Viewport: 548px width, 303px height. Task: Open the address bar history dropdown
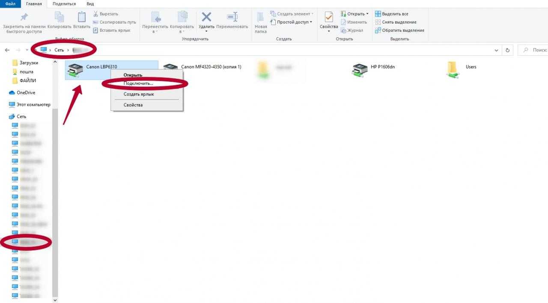click(497, 50)
